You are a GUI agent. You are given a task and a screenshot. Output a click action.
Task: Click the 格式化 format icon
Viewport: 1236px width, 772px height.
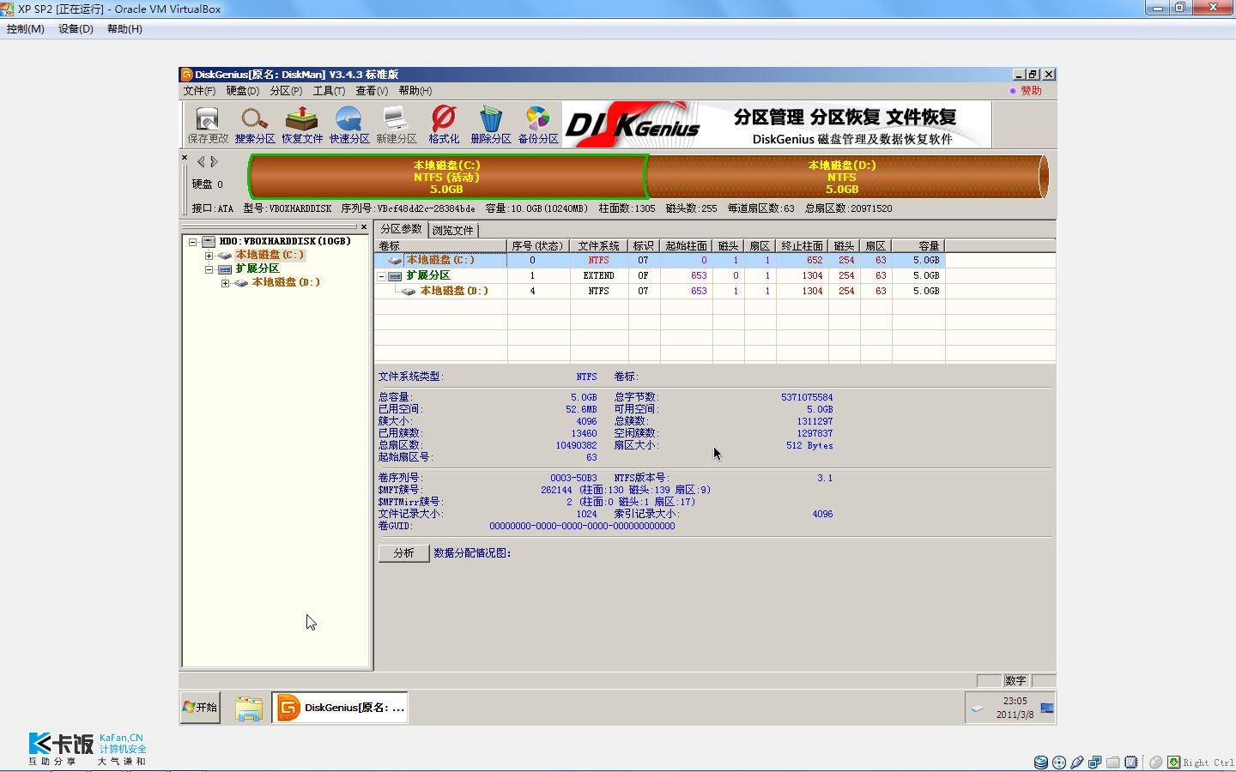point(444,124)
